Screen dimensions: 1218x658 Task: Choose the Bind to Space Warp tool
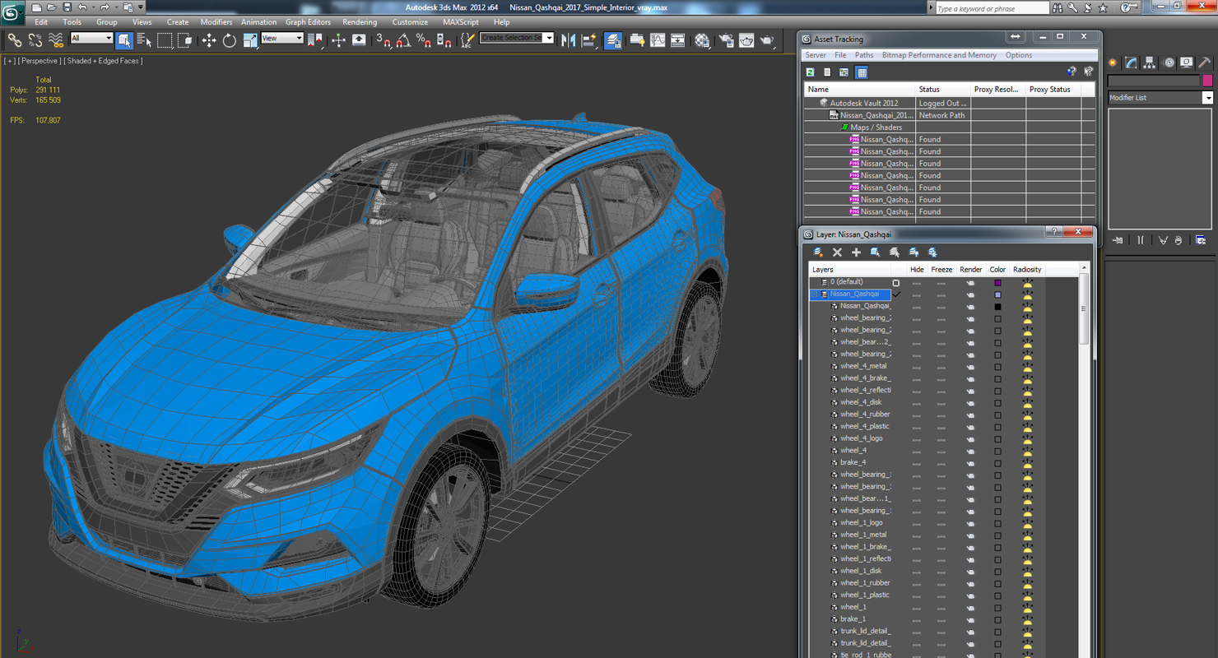coord(56,39)
